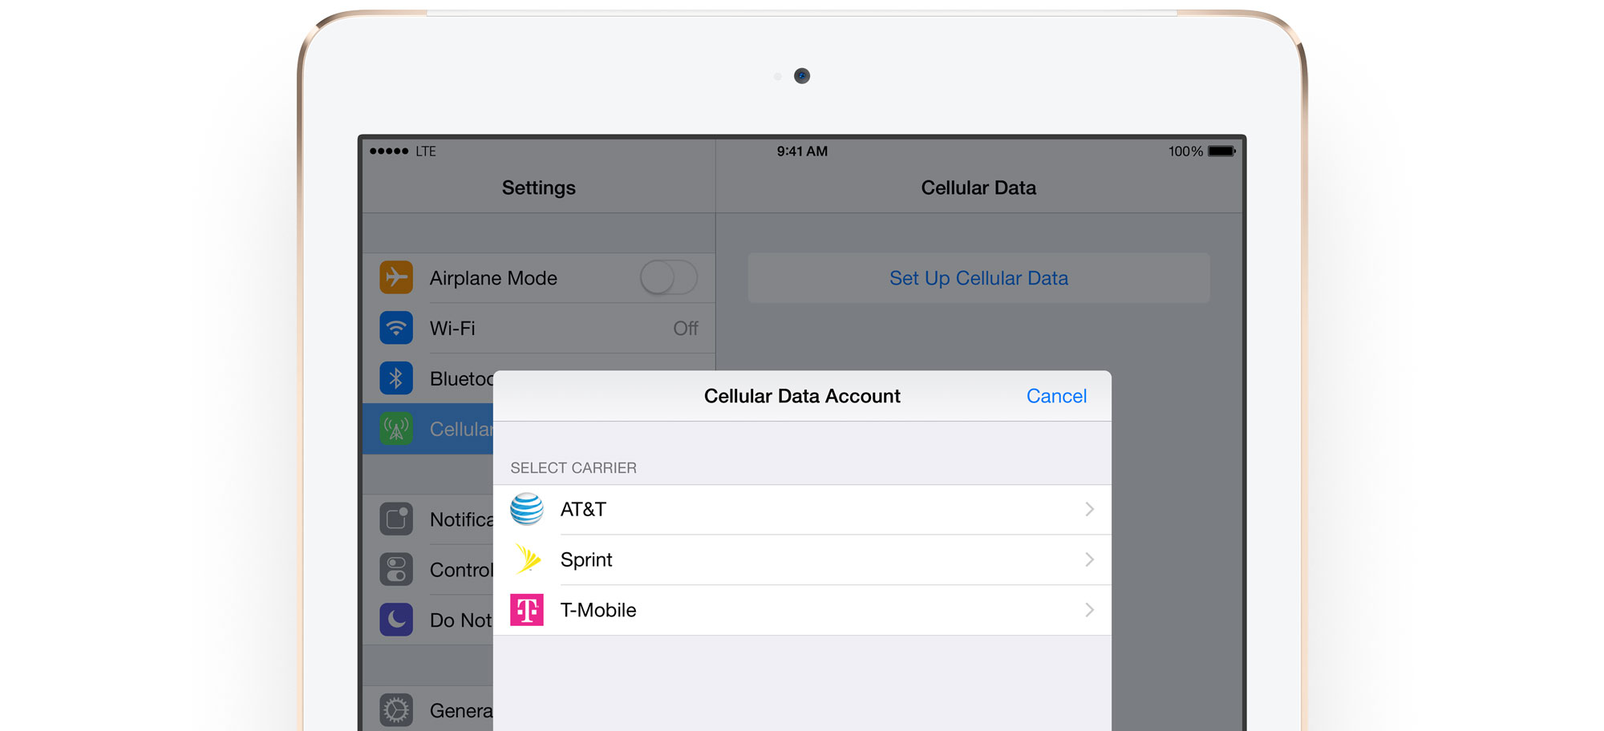Tap the General gear icon

coord(396,710)
